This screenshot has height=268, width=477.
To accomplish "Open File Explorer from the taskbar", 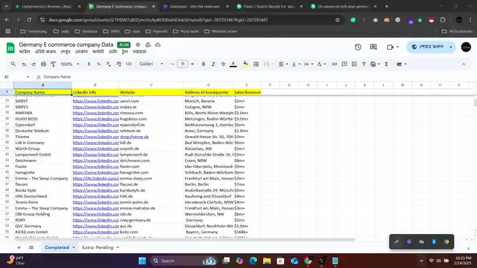I will click(267, 261).
